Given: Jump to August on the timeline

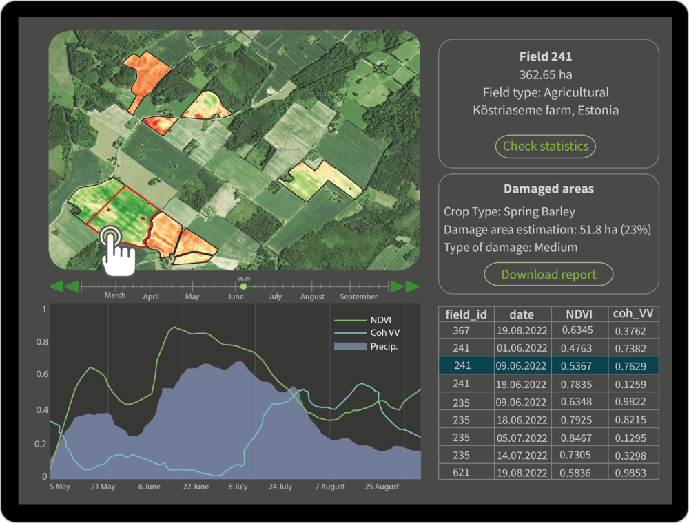Looking at the screenshot, I should pos(312,297).
